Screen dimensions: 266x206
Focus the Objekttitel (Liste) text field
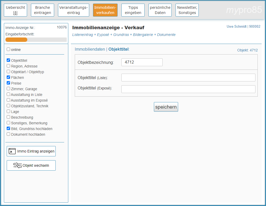[x=188, y=78]
